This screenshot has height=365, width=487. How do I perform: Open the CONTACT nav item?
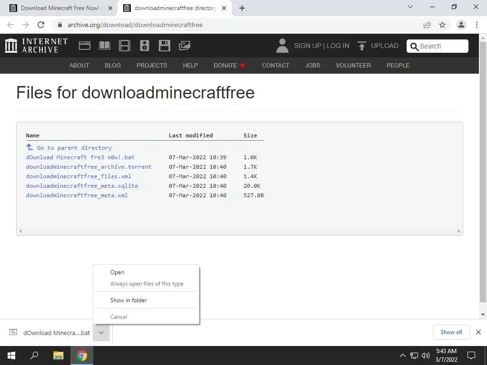[275, 66]
